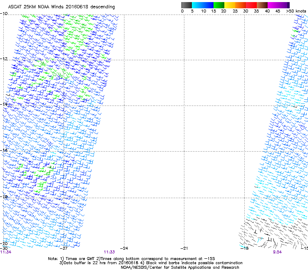308x270 pixels.
Task: Click the ASCAT 25KM NOAA Winds title text
Action: (x=61, y=7)
